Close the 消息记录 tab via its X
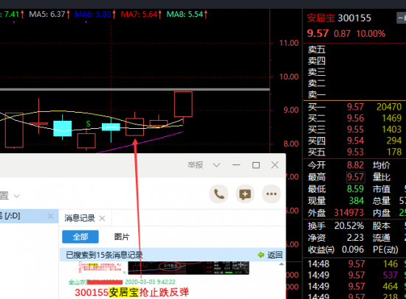Screen dimensions: 406x299 [x=103, y=219]
